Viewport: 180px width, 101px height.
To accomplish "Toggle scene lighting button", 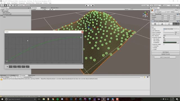I will pos(48,9).
